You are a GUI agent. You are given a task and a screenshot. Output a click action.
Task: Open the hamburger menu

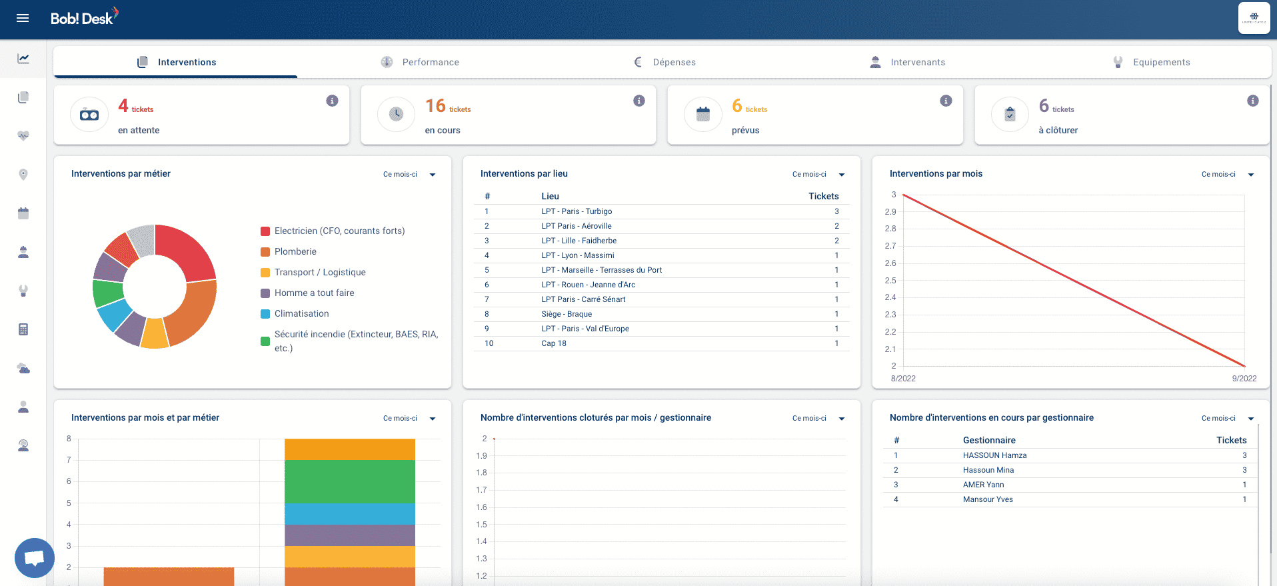[23, 18]
